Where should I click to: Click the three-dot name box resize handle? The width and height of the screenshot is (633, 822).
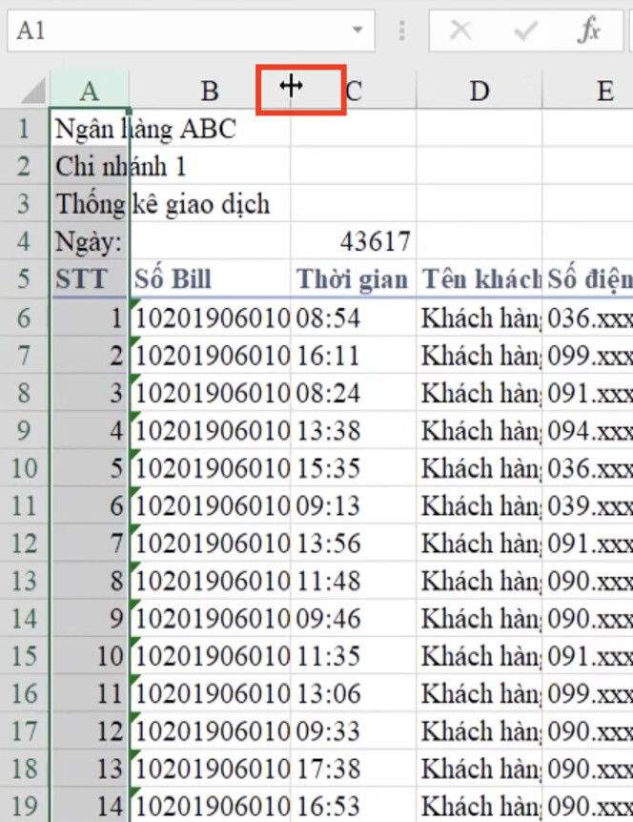401,31
